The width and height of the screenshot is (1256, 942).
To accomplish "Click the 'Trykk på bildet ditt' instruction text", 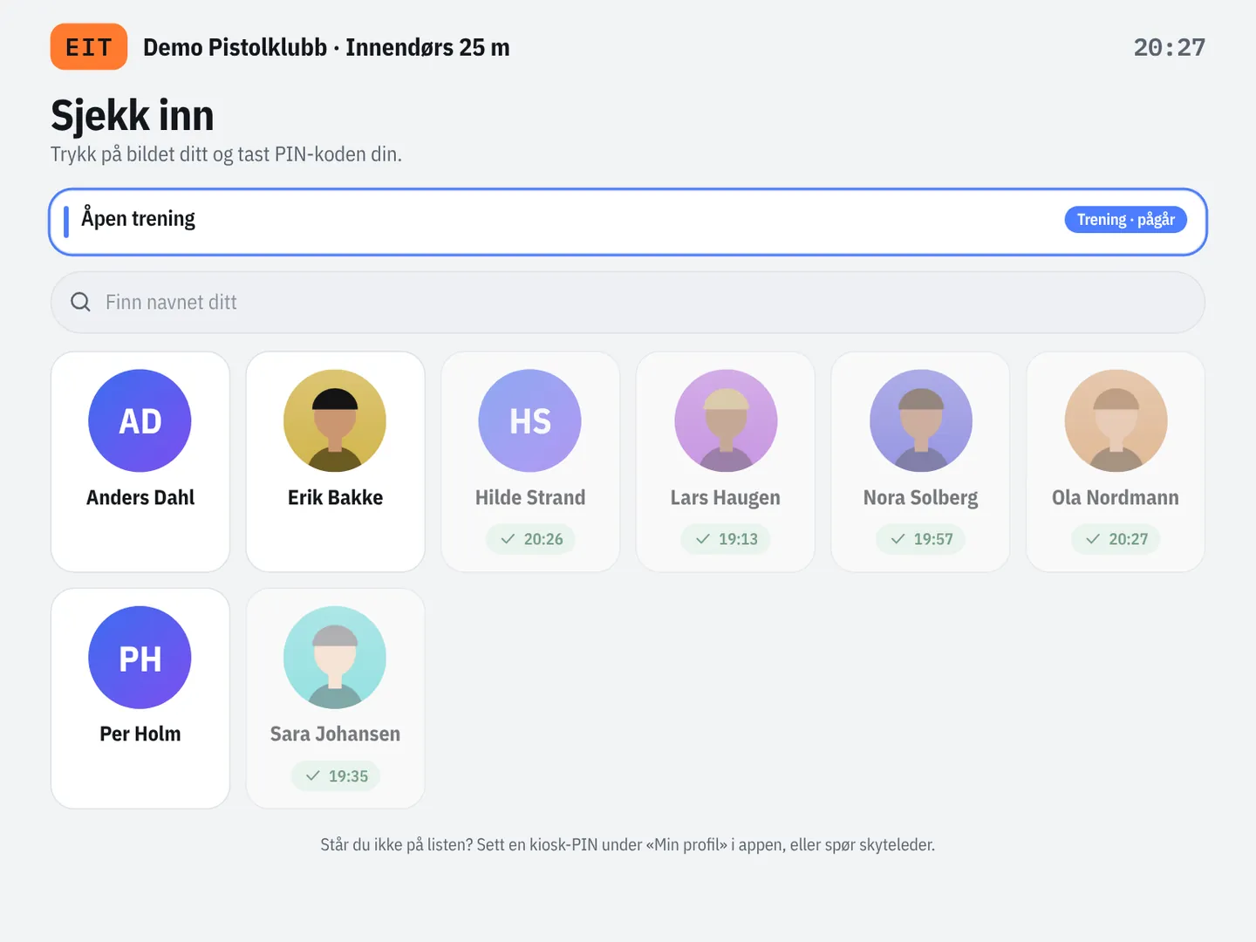I will point(226,154).
